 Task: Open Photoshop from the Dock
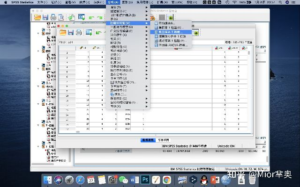coord(145,180)
